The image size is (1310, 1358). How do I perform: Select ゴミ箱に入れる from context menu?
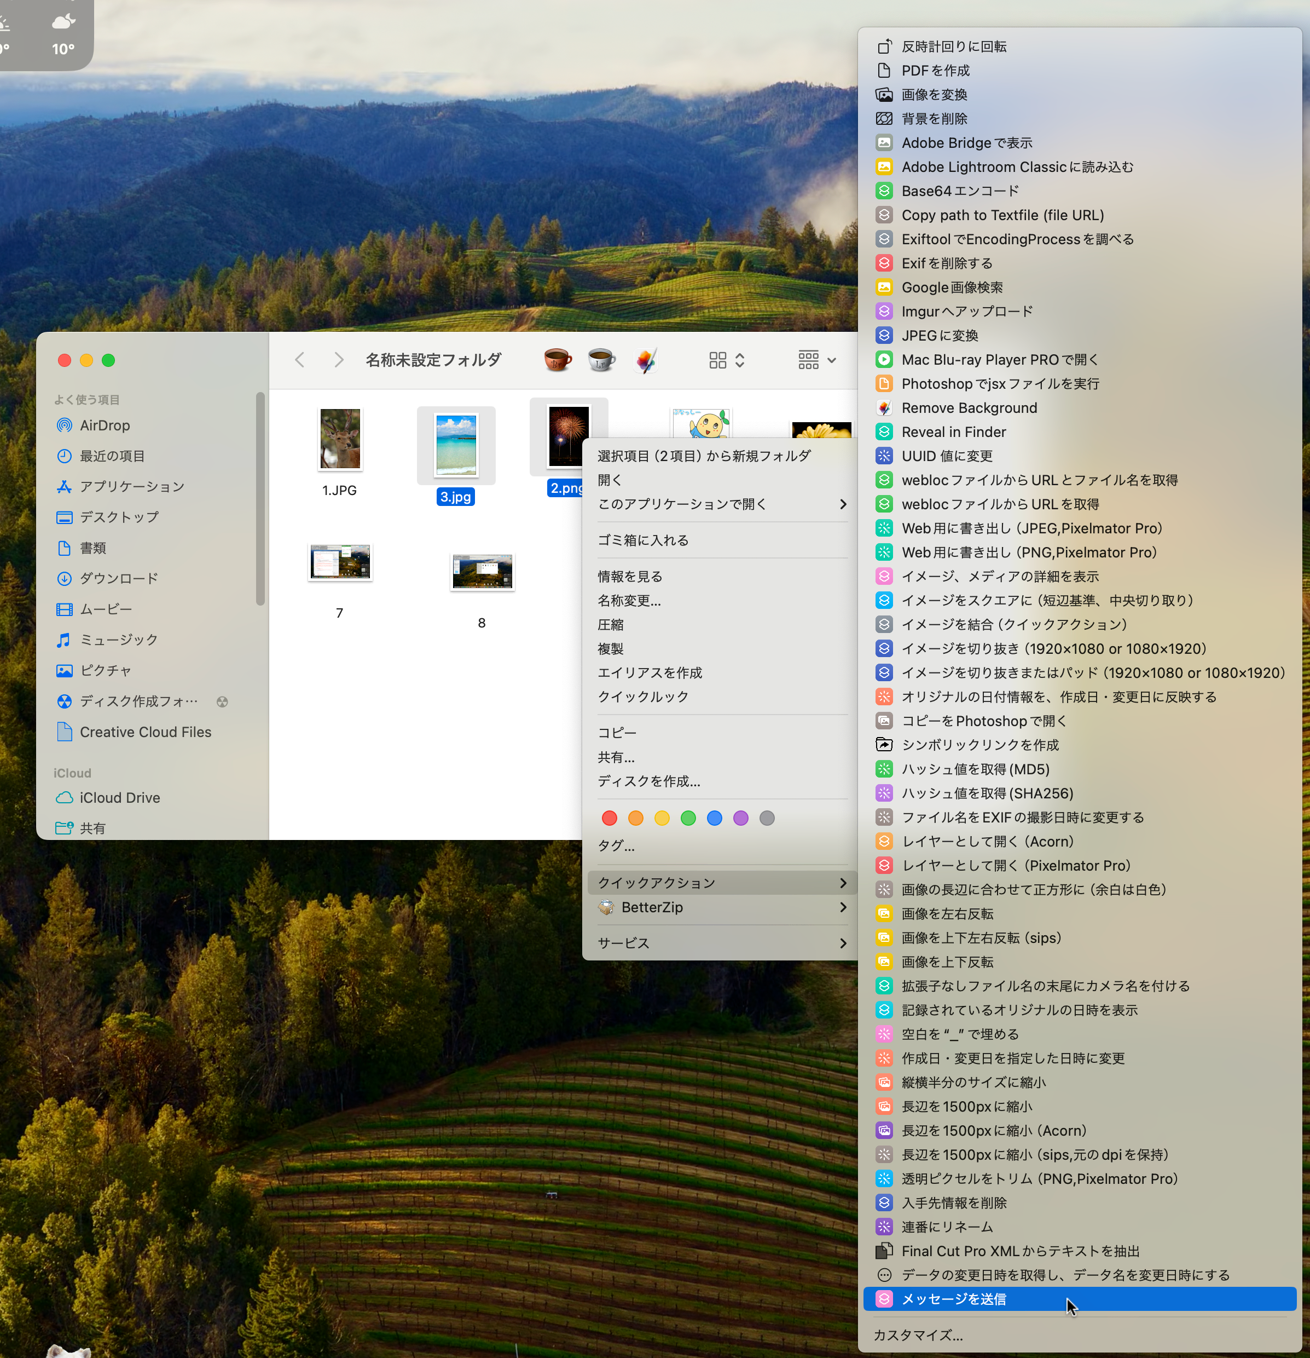coord(642,540)
